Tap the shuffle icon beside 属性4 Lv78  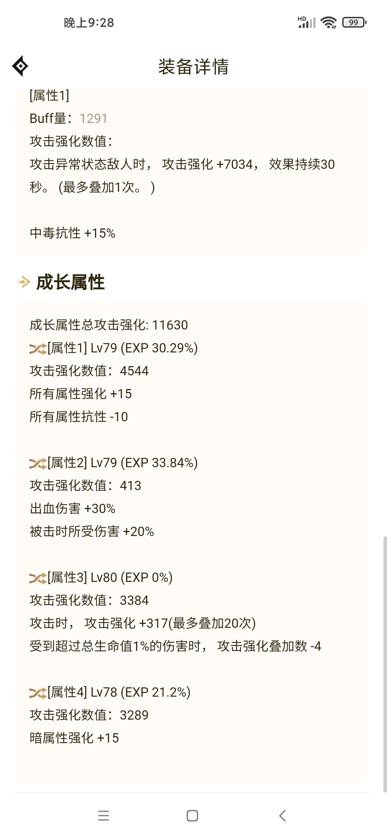tap(38, 693)
